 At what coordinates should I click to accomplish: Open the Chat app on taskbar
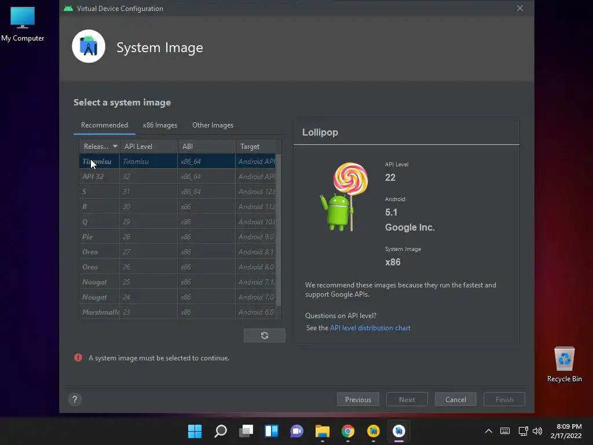pyautogui.click(x=297, y=431)
